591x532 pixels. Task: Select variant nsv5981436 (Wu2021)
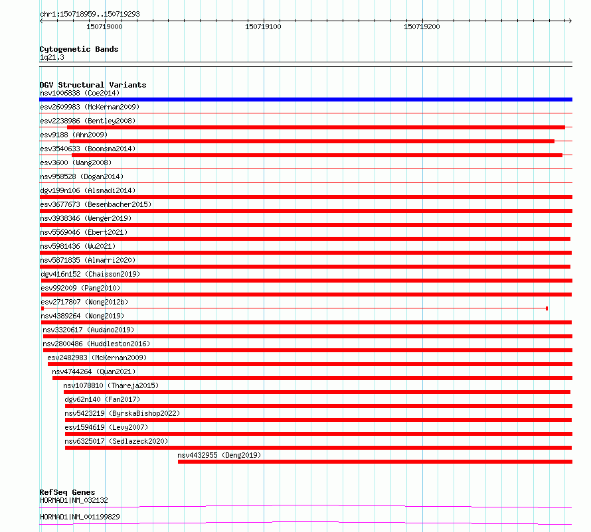coord(78,246)
